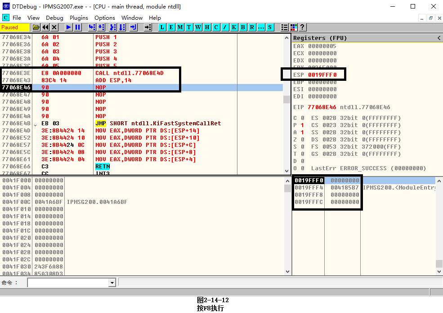443x313 pixels.
Task: Restart the program with the rewind icon
Action: point(45,27)
